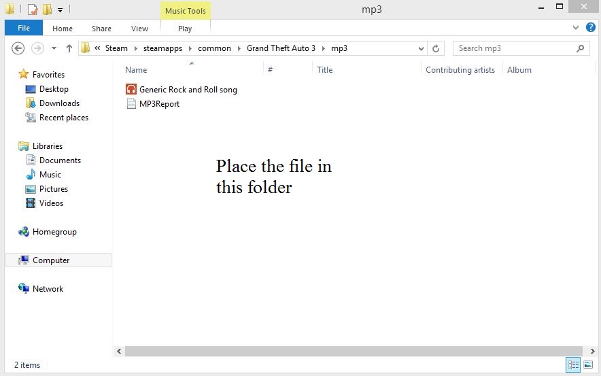Switch to the Home ribbon tab
The height and width of the screenshot is (376, 601).
click(63, 29)
